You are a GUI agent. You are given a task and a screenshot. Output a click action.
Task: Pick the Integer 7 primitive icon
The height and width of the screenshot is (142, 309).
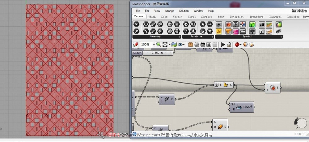(186, 31)
